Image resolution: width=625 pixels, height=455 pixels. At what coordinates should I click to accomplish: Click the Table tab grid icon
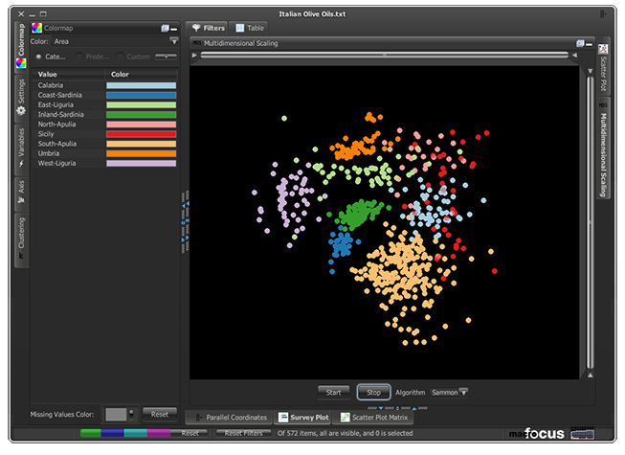pos(239,29)
